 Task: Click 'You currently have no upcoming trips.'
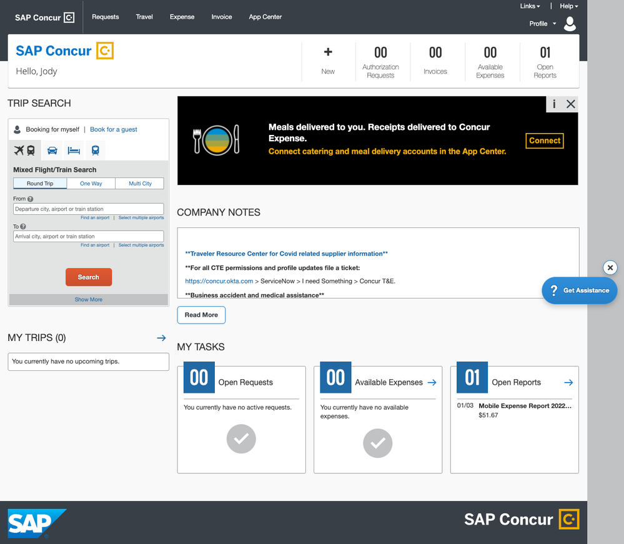[66, 362]
